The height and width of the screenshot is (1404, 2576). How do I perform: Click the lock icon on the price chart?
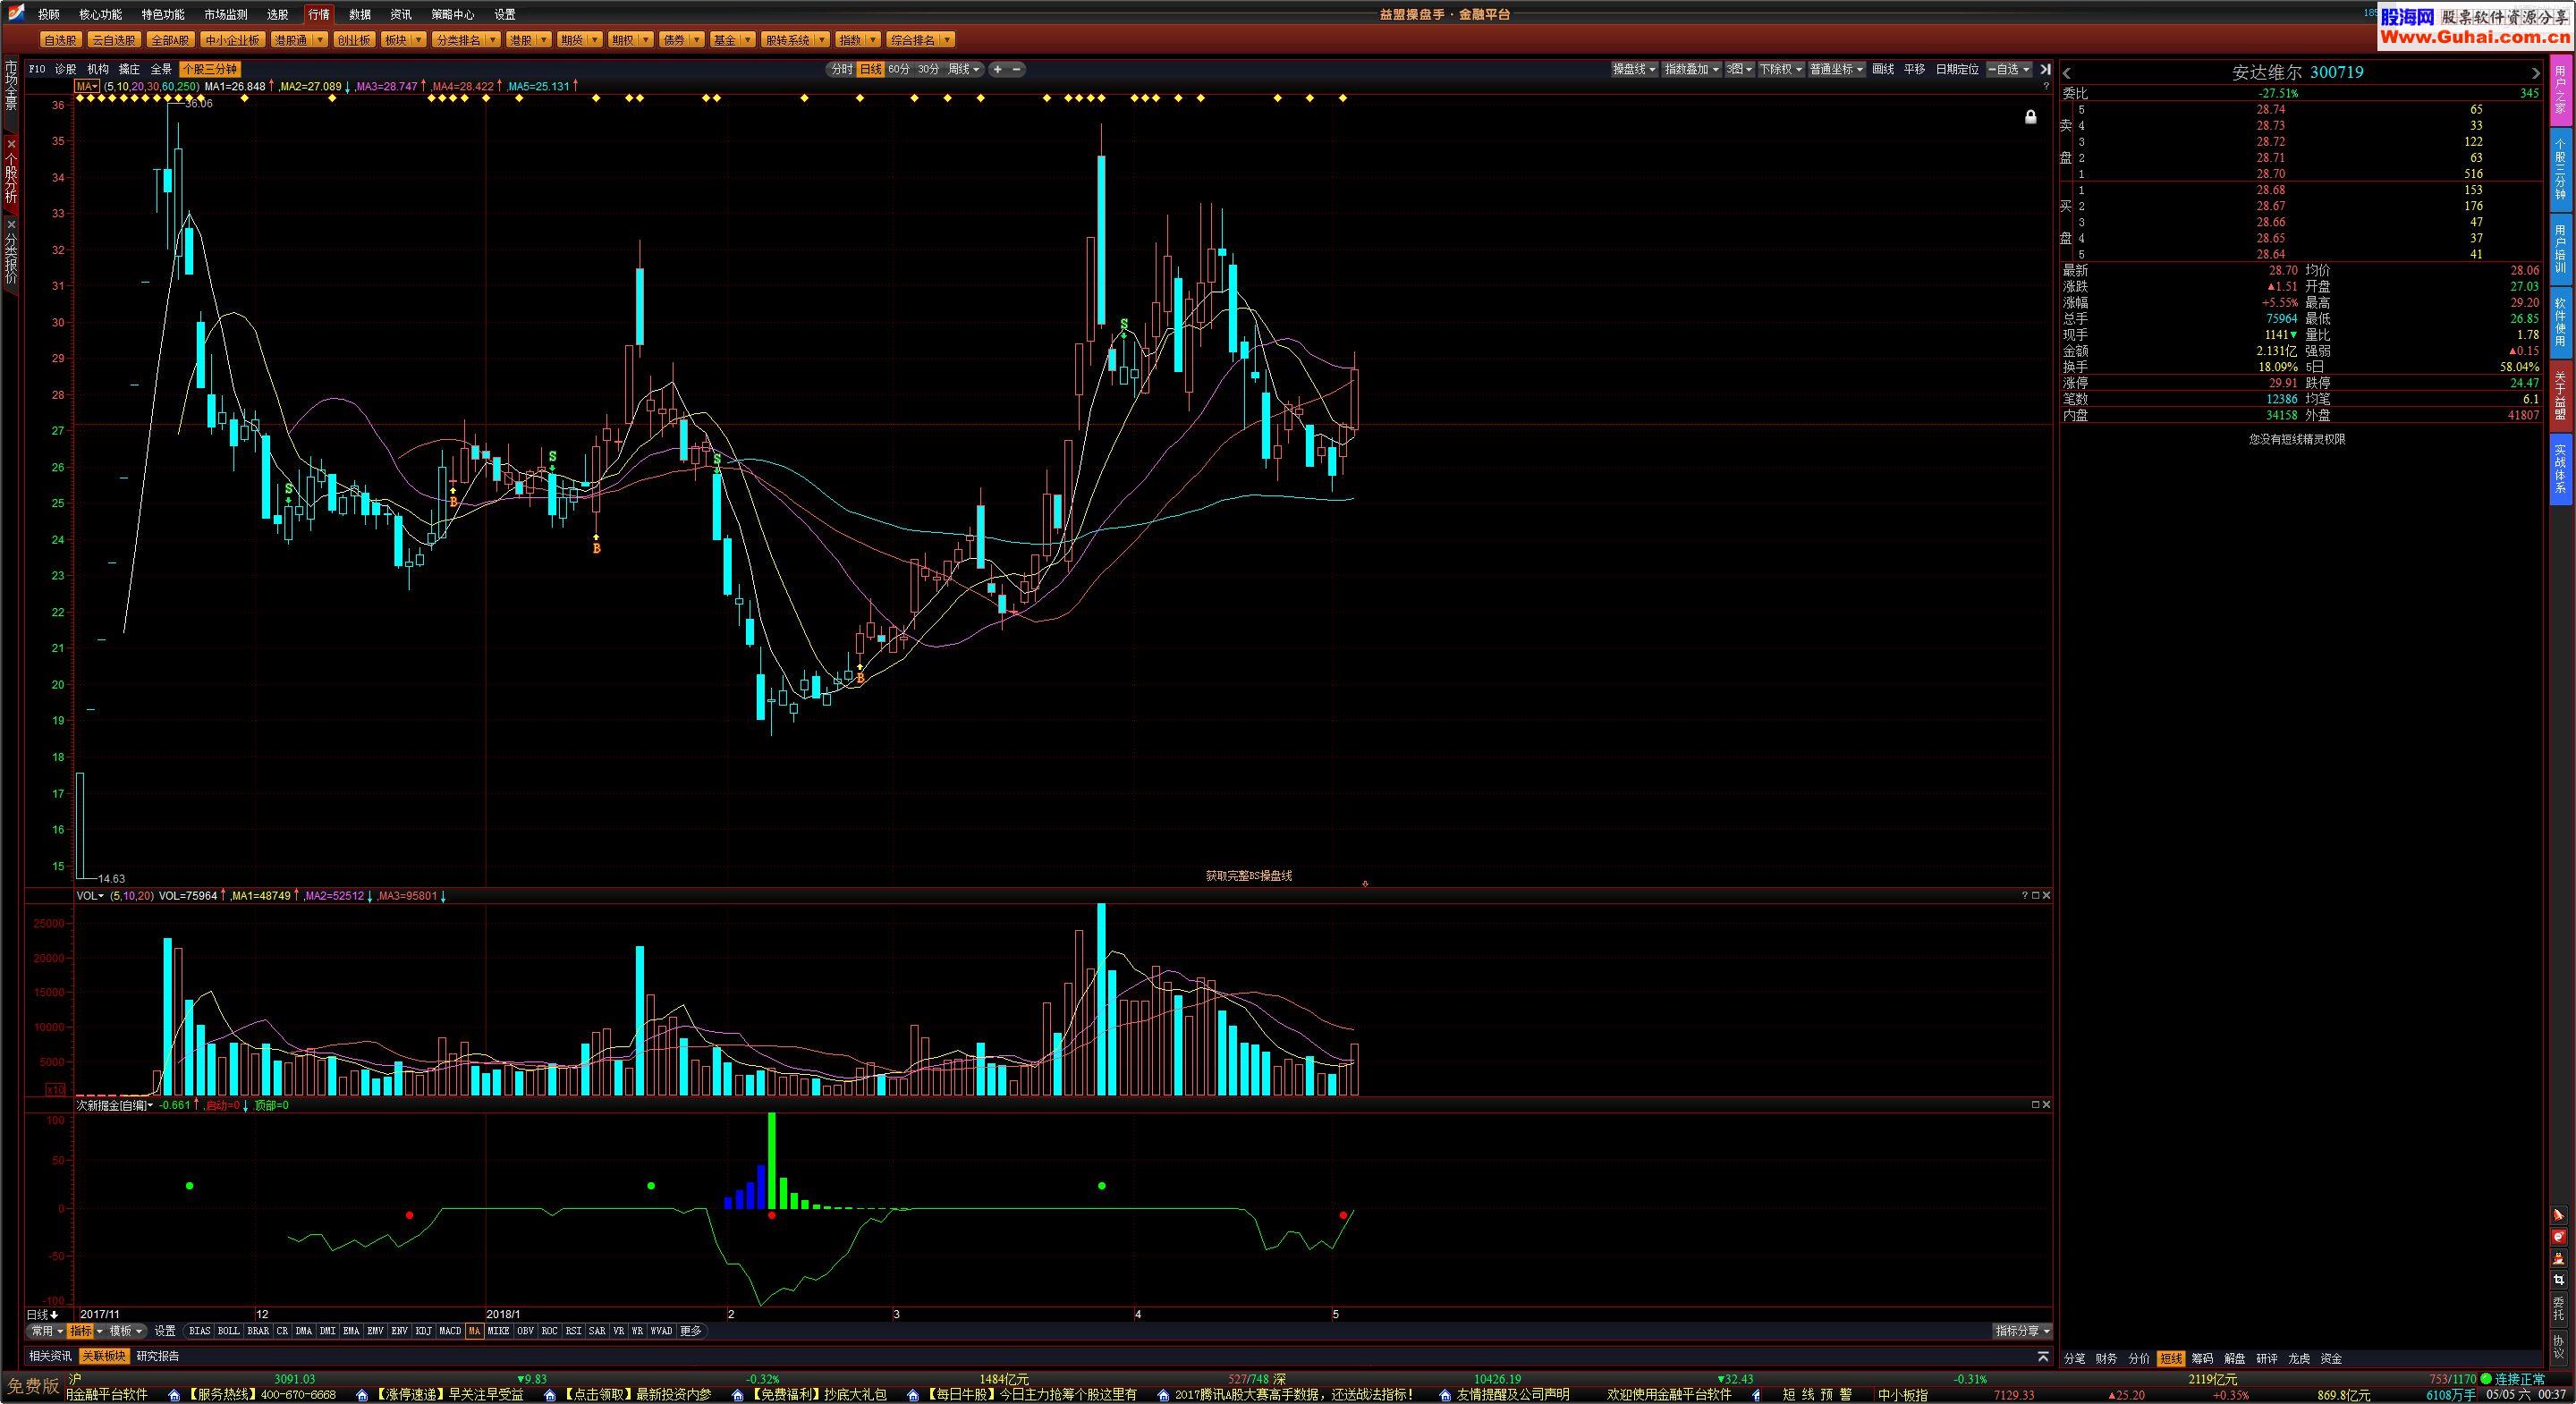(x=2030, y=117)
